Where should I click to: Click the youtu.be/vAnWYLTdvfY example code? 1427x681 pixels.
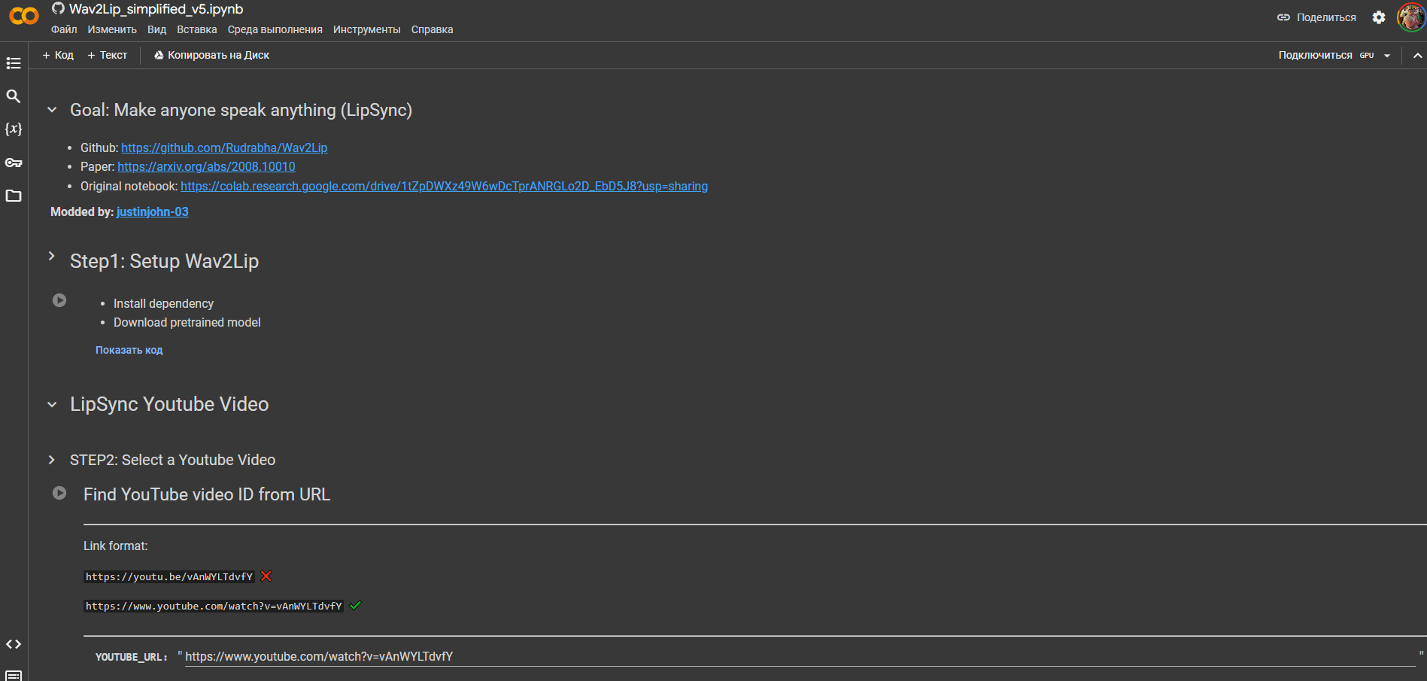[169, 576]
